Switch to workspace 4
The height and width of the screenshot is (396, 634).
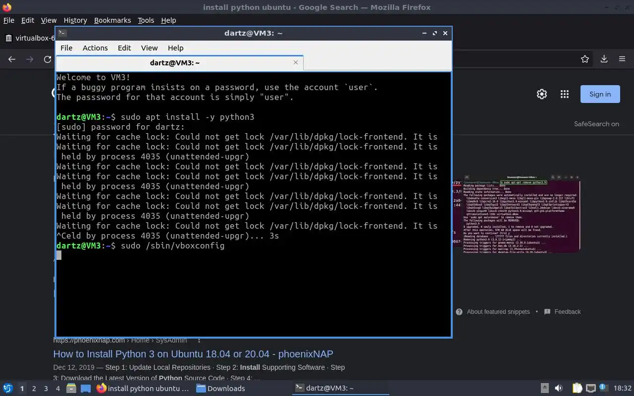click(57, 389)
